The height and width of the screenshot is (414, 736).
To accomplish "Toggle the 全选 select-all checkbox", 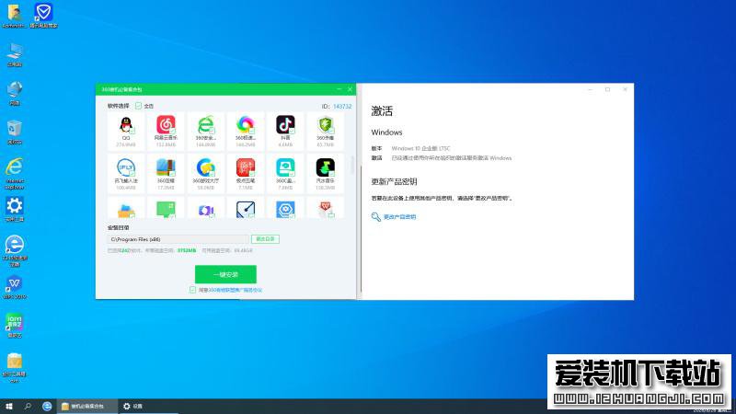I will click(x=139, y=106).
